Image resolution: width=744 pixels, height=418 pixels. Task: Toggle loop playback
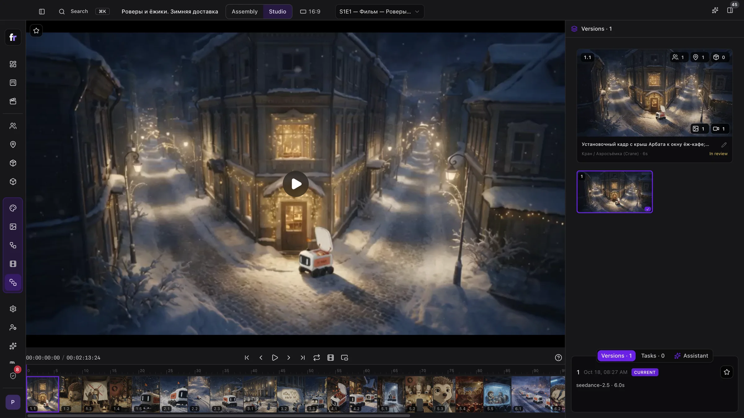pyautogui.click(x=317, y=358)
